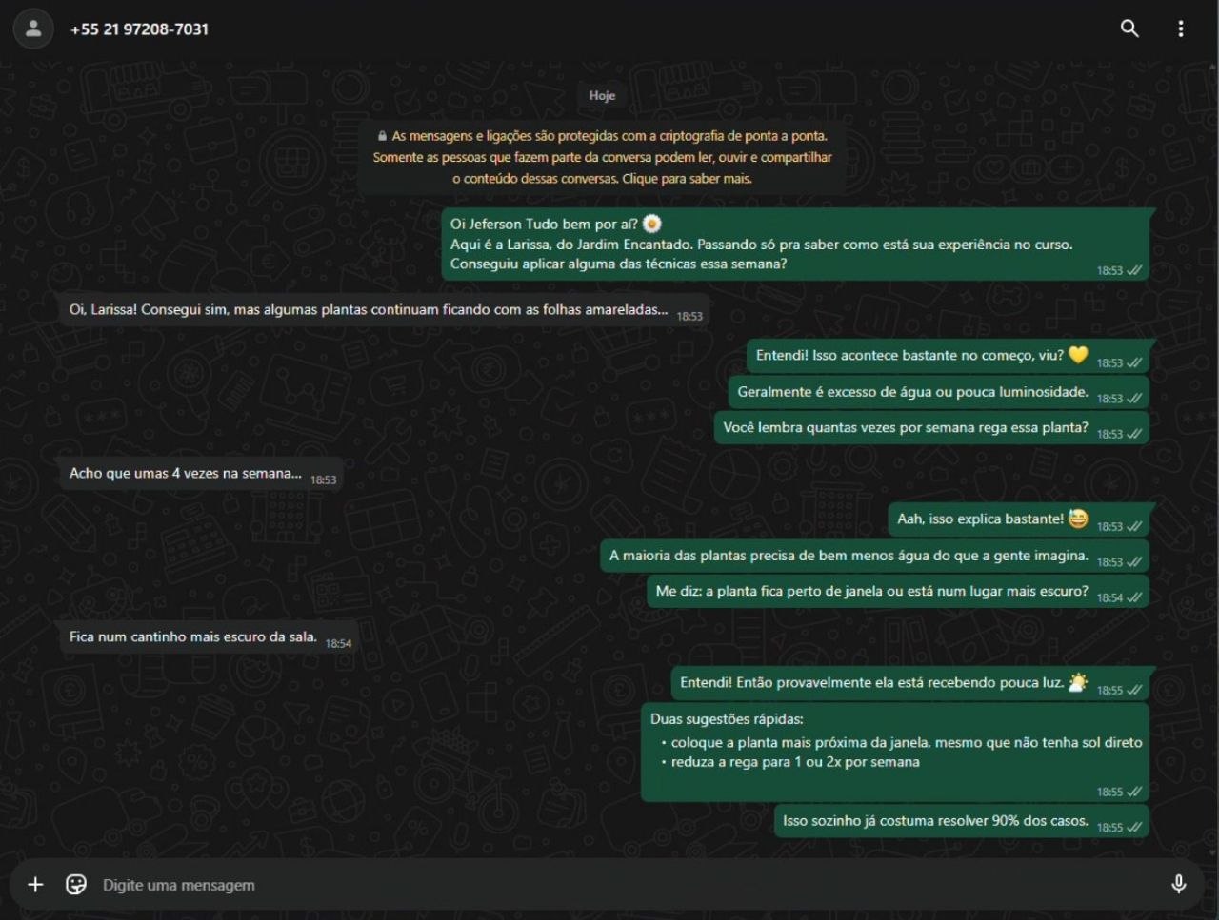Screen dimensions: 1219x920
Task: Click the laughing emoji after 'isso explica bastante!'
Action: [x=1078, y=519]
